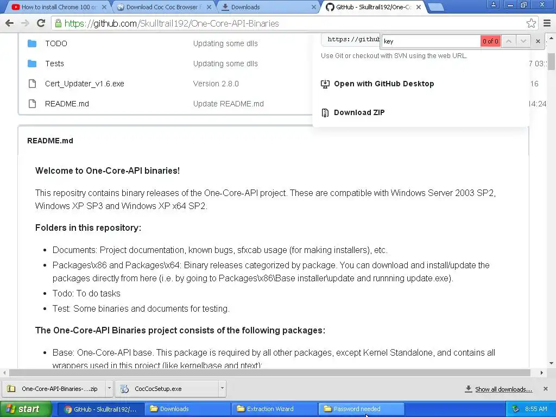Close the Download Coc Coc Browser tab
This screenshot has width=556, height=417.
click(x=209, y=7)
